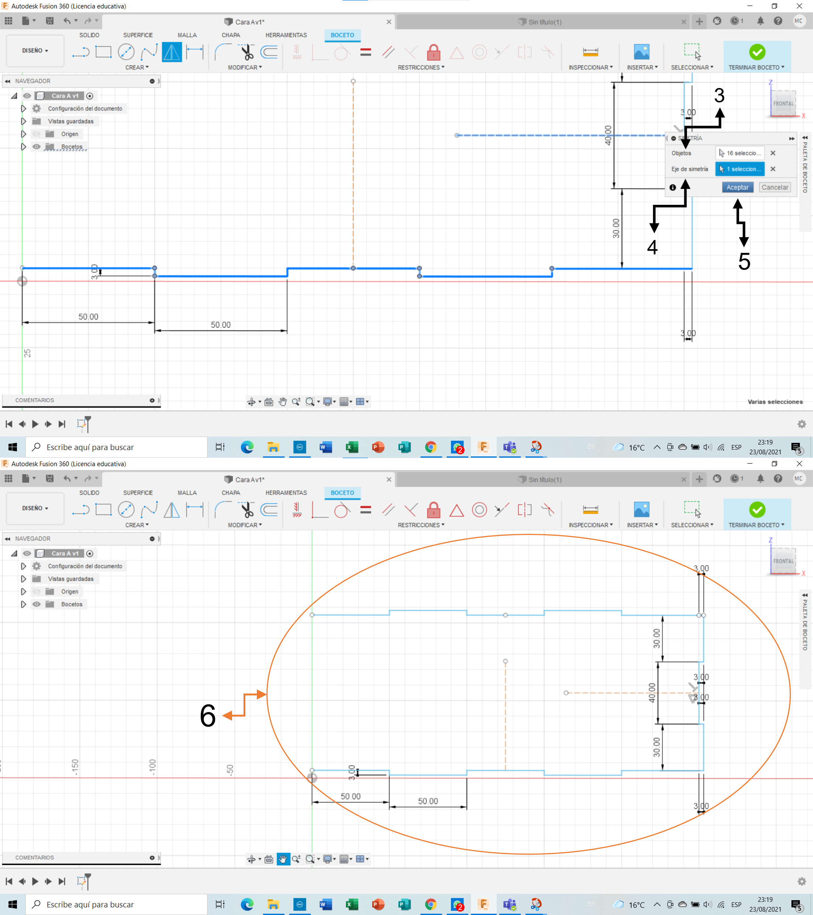Click the Measure ruler icon in lower toolbar
This screenshot has width=813, height=915.
click(x=590, y=510)
